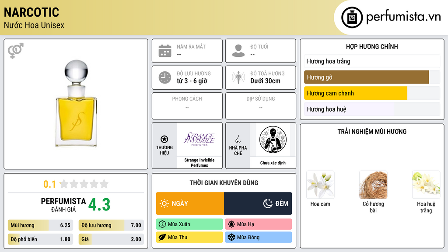
Task: Click the unisex gender symbol icon
Action: point(16,51)
